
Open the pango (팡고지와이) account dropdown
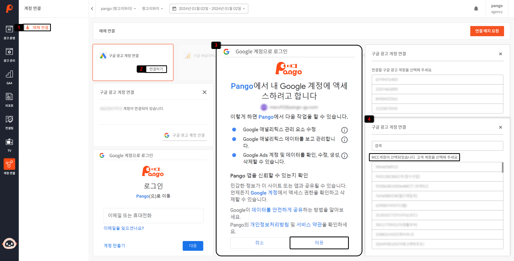click(118, 9)
